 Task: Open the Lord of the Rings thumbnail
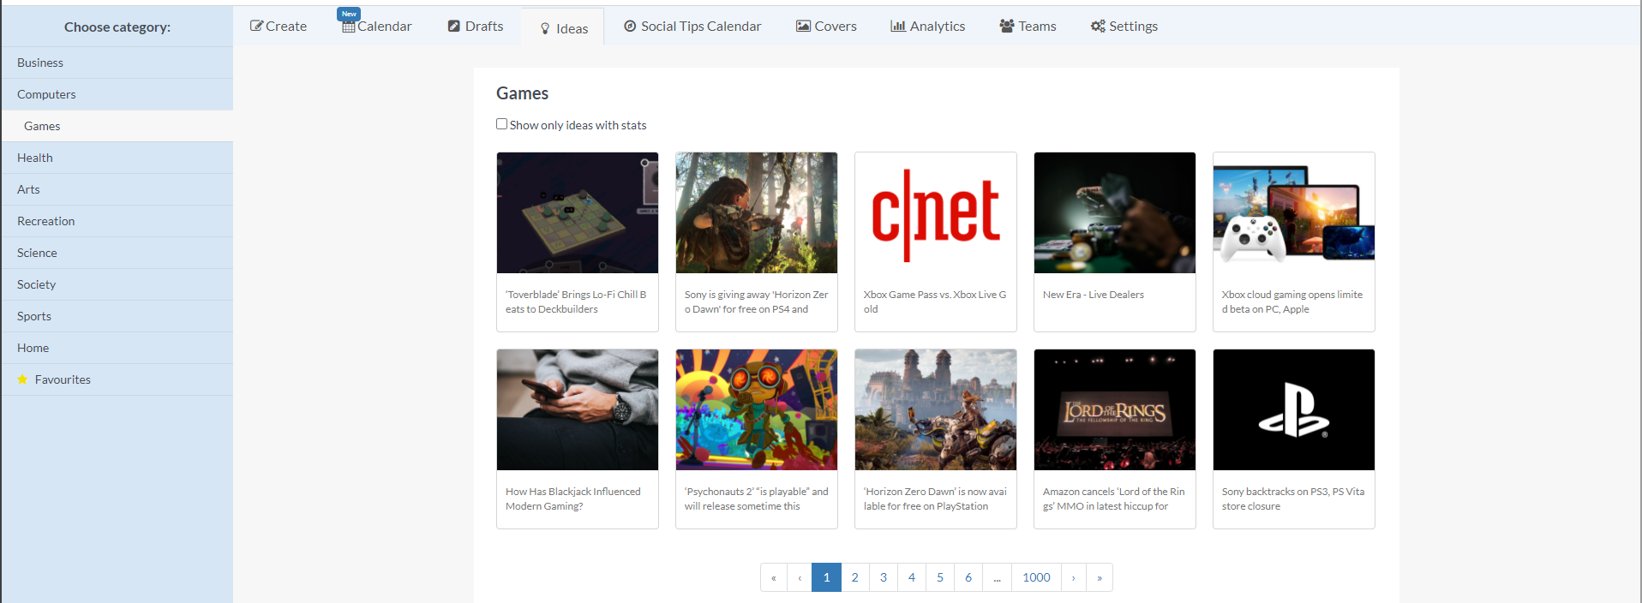click(1114, 409)
